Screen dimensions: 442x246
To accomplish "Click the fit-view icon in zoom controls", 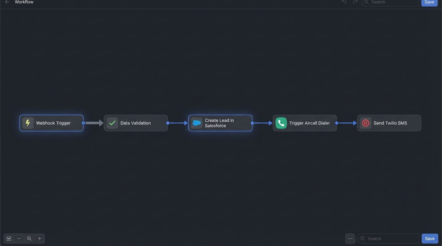I will coord(9,239).
